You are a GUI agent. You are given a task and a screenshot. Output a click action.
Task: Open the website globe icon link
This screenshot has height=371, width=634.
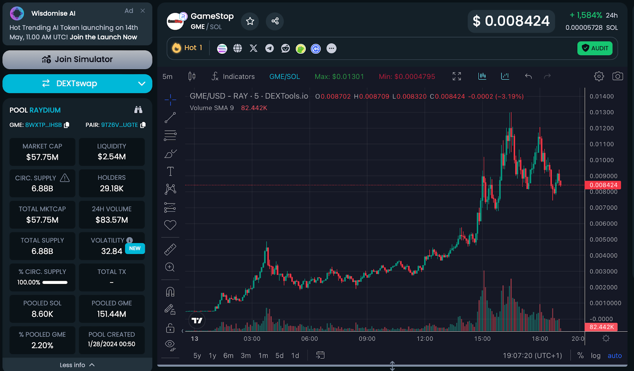pos(238,48)
